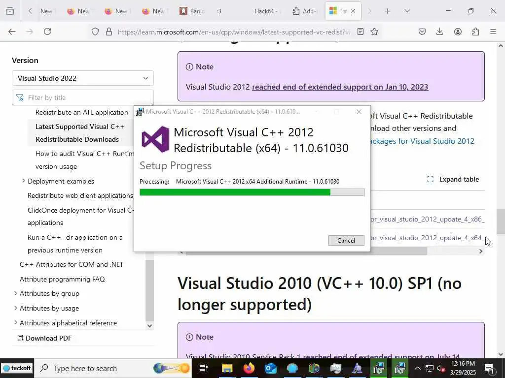Screen dimensions: 505x378
Task: Cancel the Visual C++ 2012 setup
Action: pyautogui.click(x=346, y=240)
